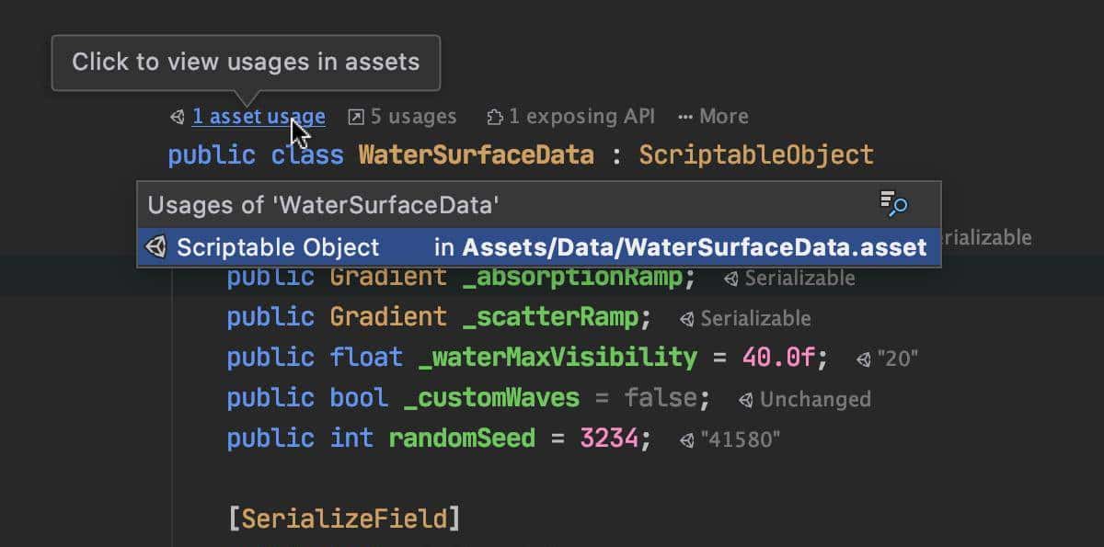Click the WaterSurfaceData class name

tap(476, 154)
